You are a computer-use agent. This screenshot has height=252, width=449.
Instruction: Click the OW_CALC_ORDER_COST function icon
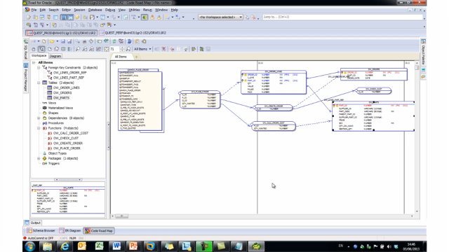(x=50, y=133)
